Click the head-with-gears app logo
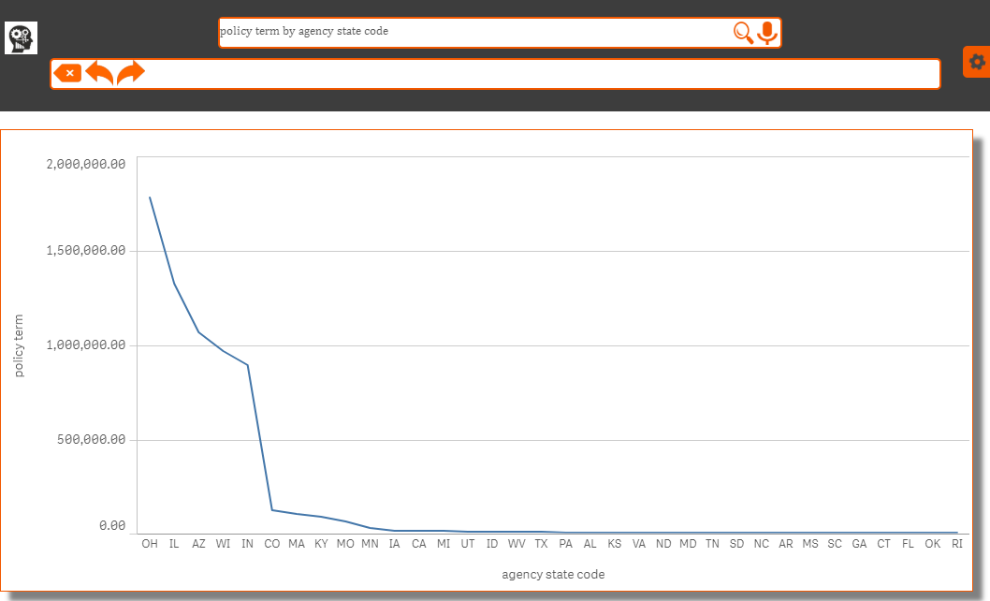990x601 pixels. tap(21, 38)
